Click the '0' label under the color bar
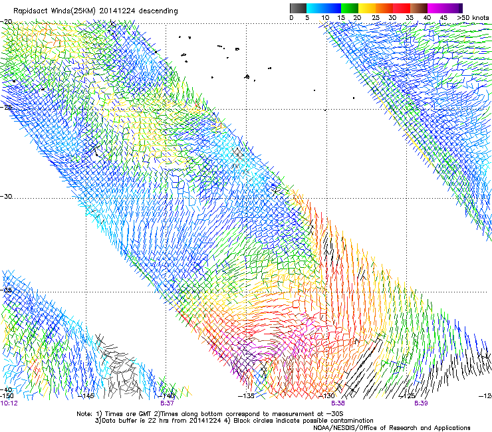The width and height of the screenshot is (492, 432). pos(291,18)
